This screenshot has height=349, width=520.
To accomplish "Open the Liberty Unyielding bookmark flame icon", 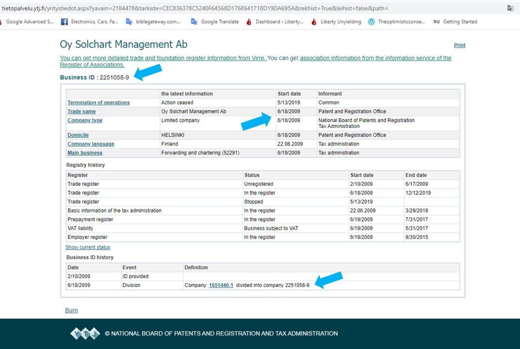I will pos(314,21).
